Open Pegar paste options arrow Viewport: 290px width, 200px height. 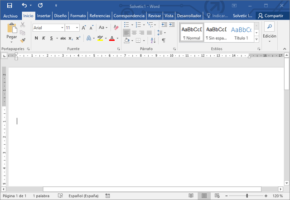[11, 42]
